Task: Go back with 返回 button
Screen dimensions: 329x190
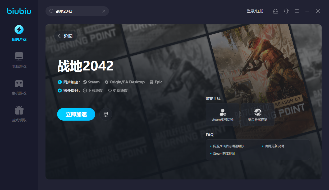Action: pos(66,36)
